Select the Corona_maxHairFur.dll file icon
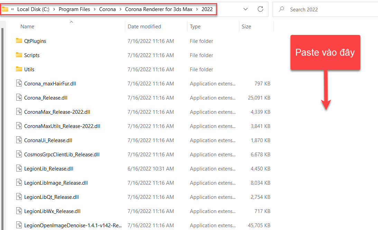Viewport: 378px width, 230px height. pos(19,83)
